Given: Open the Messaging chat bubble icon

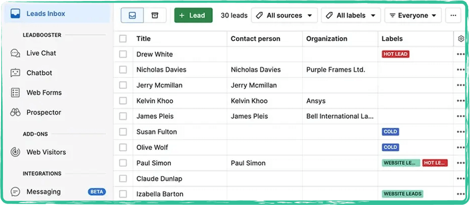Looking at the screenshot, I should point(15,192).
